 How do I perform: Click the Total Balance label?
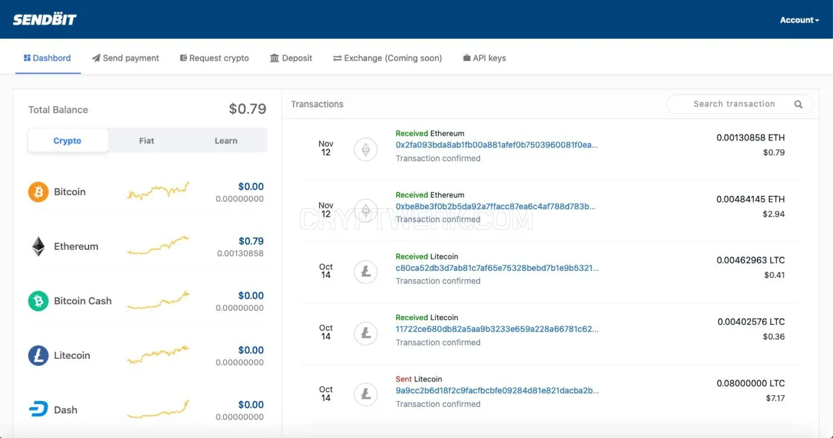(x=58, y=109)
